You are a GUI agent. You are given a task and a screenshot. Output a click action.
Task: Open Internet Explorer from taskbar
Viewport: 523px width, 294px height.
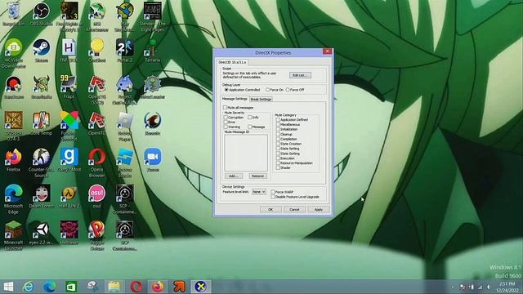[x=29, y=287]
